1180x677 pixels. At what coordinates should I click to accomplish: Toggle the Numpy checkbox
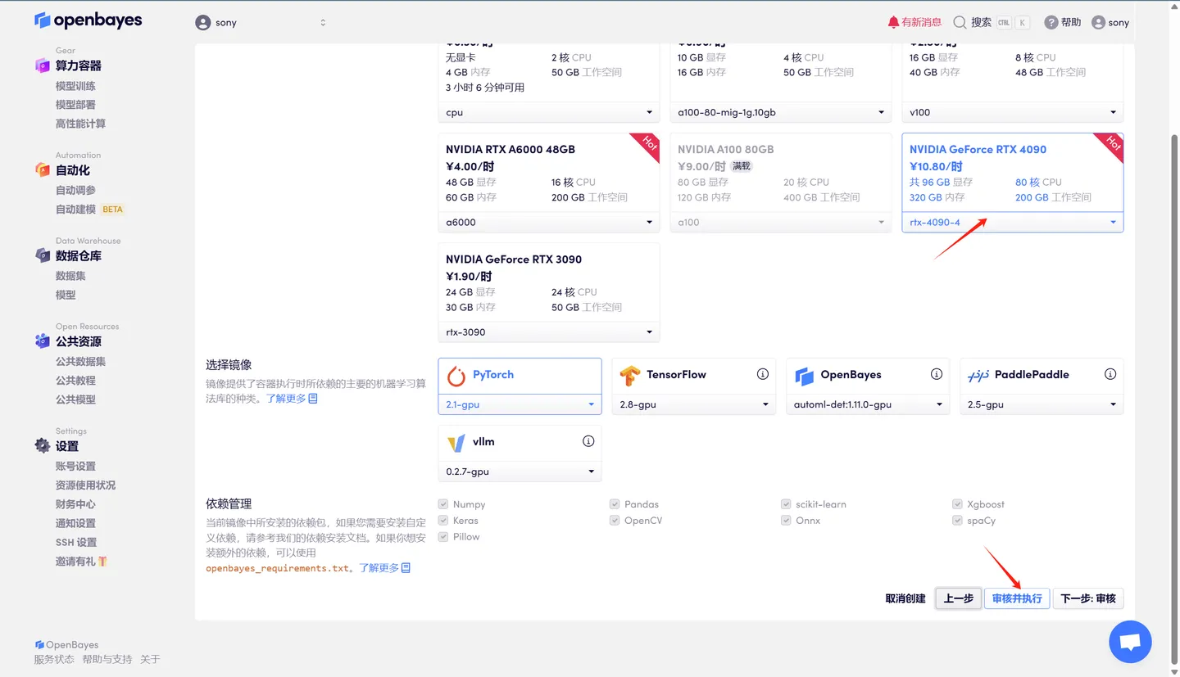point(443,504)
